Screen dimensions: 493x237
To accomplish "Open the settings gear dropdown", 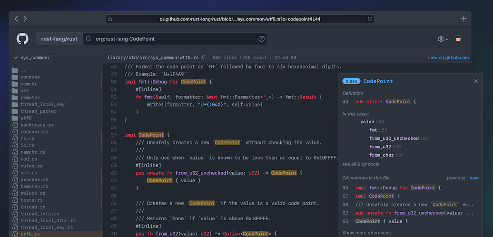I will tap(443, 39).
